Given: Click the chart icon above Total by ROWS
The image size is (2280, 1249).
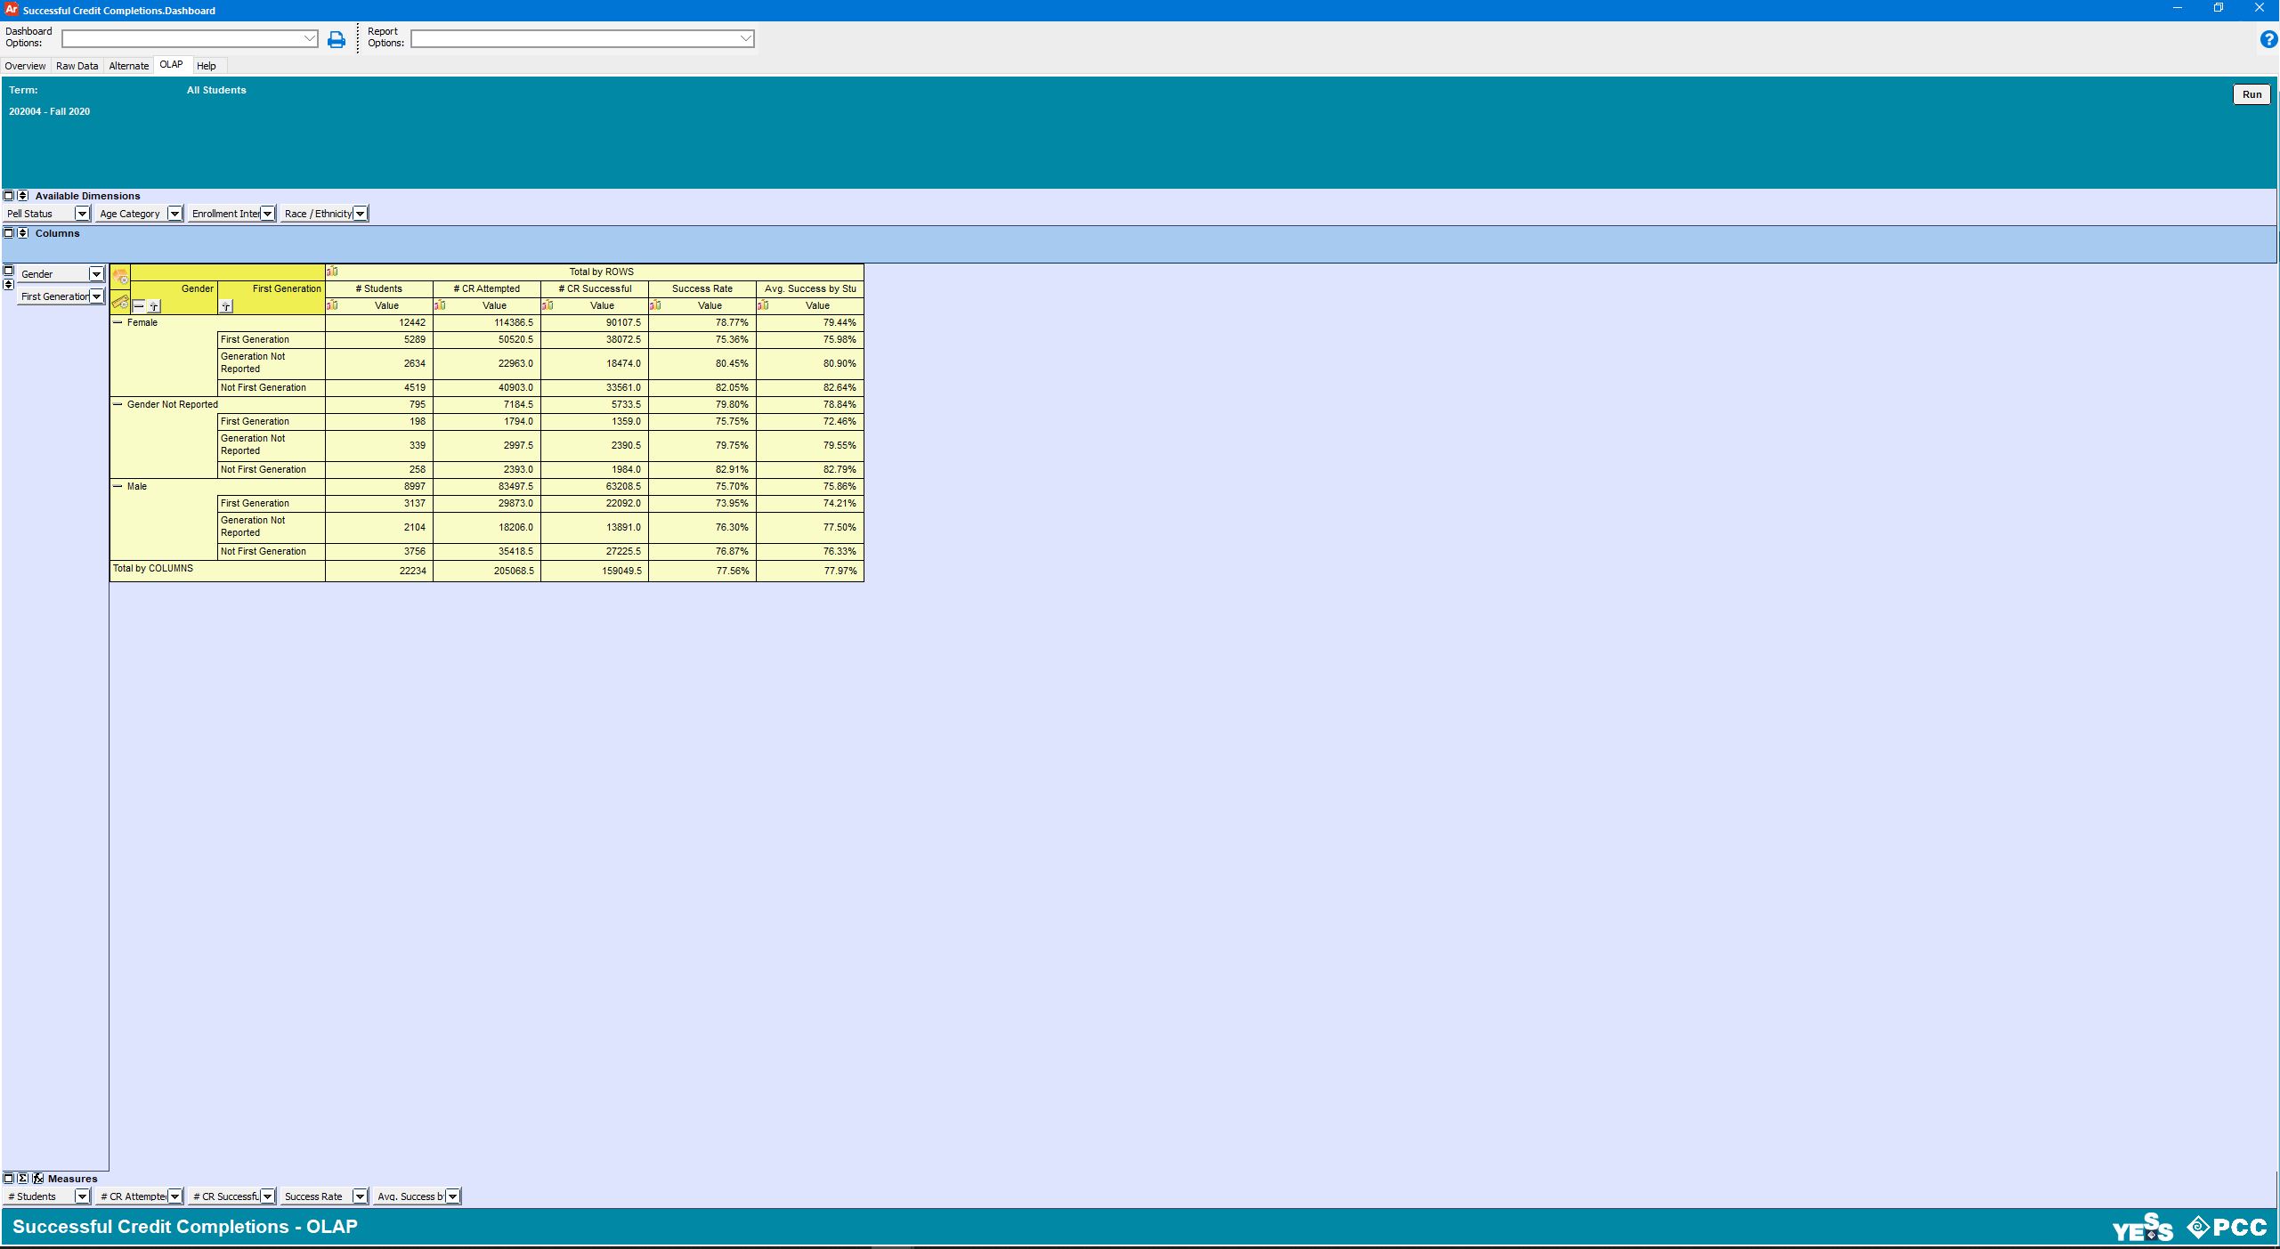Looking at the screenshot, I should [333, 272].
